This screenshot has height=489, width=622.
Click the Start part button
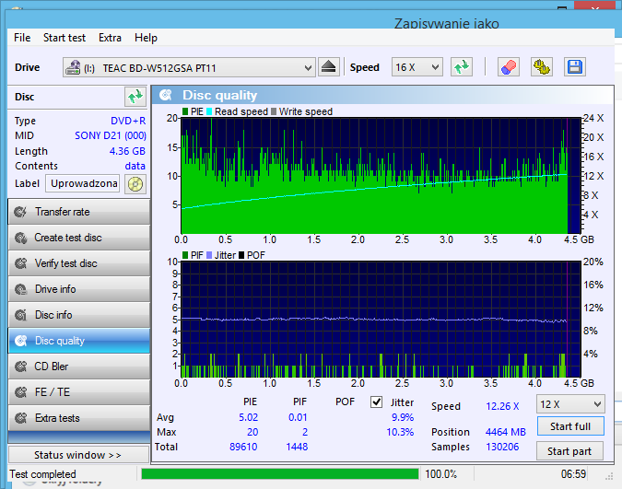click(x=569, y=451)
